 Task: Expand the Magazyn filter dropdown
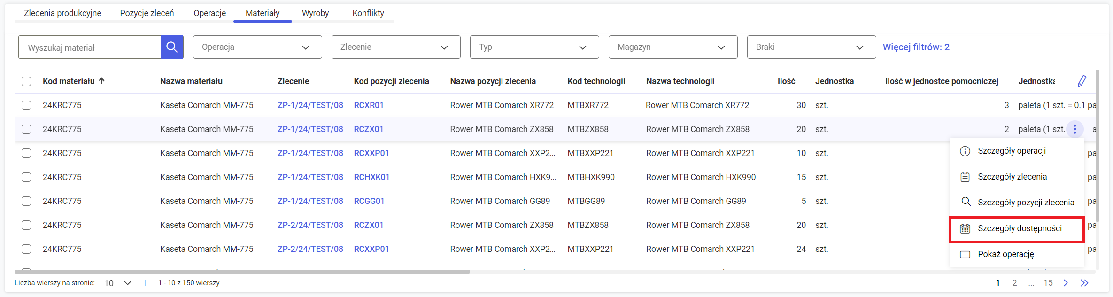pyautogui.click(x=672, y=47)
